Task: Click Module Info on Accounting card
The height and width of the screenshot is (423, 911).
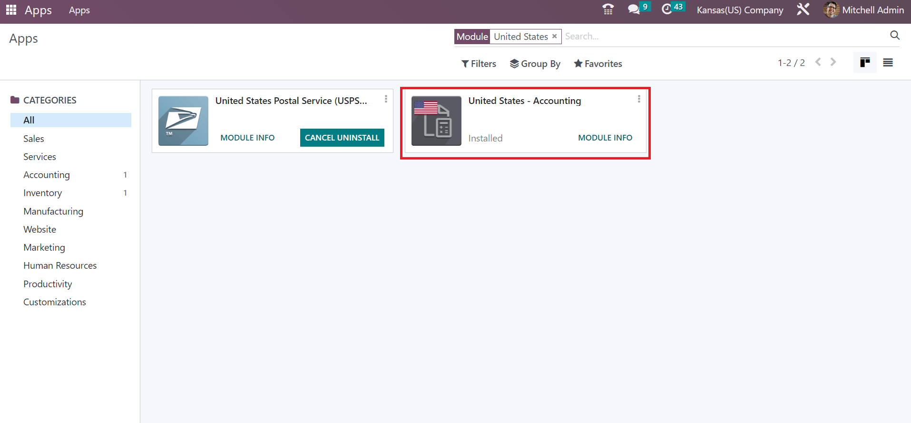Action: tap(605, 138)
